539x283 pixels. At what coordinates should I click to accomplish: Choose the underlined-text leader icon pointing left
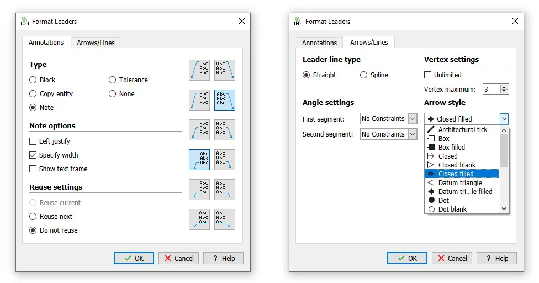pos(199,219)
